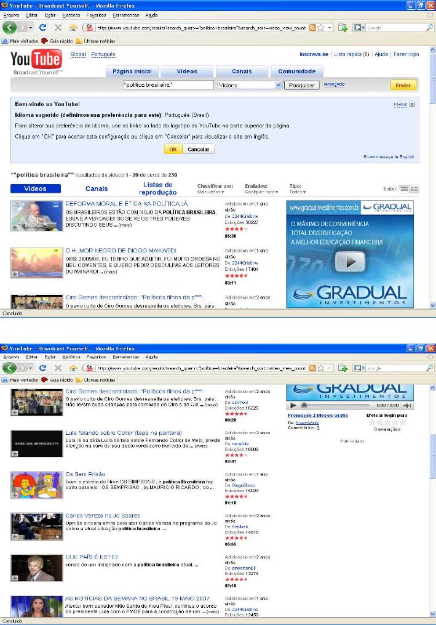
Task: Switch results to list view icon
Action: 404,189
